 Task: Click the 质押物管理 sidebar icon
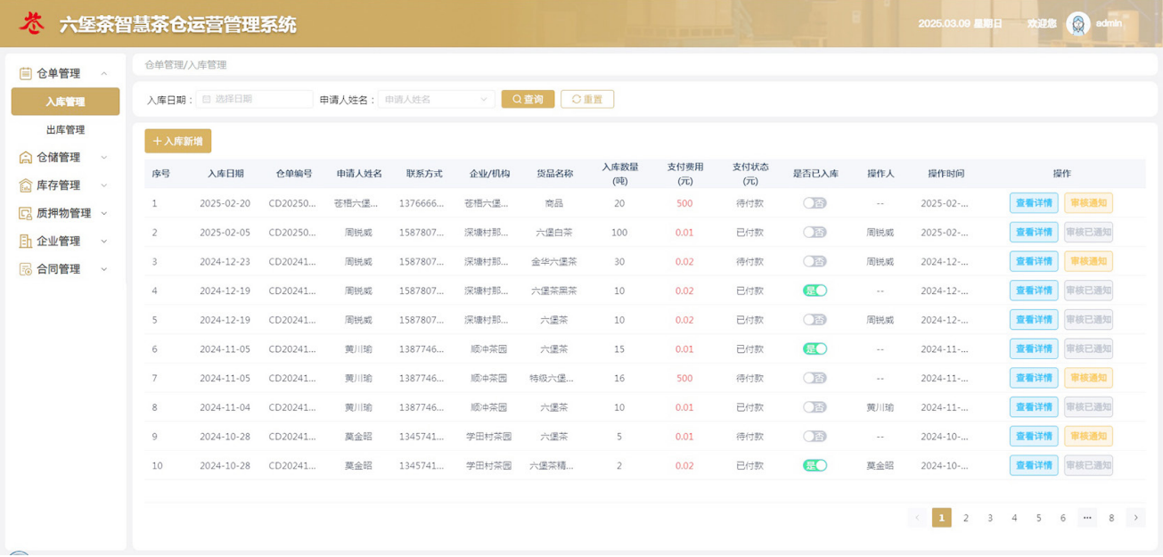pyautogui.click(x=26, y=214)
